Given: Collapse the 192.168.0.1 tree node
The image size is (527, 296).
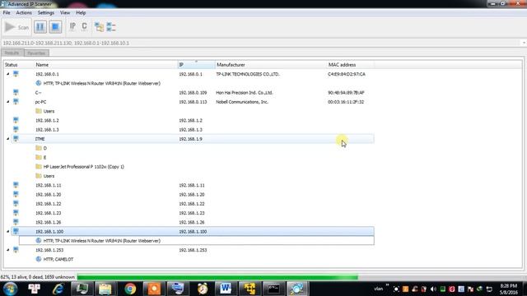Looking at the screenshot, I should click(x=8, y=74).
